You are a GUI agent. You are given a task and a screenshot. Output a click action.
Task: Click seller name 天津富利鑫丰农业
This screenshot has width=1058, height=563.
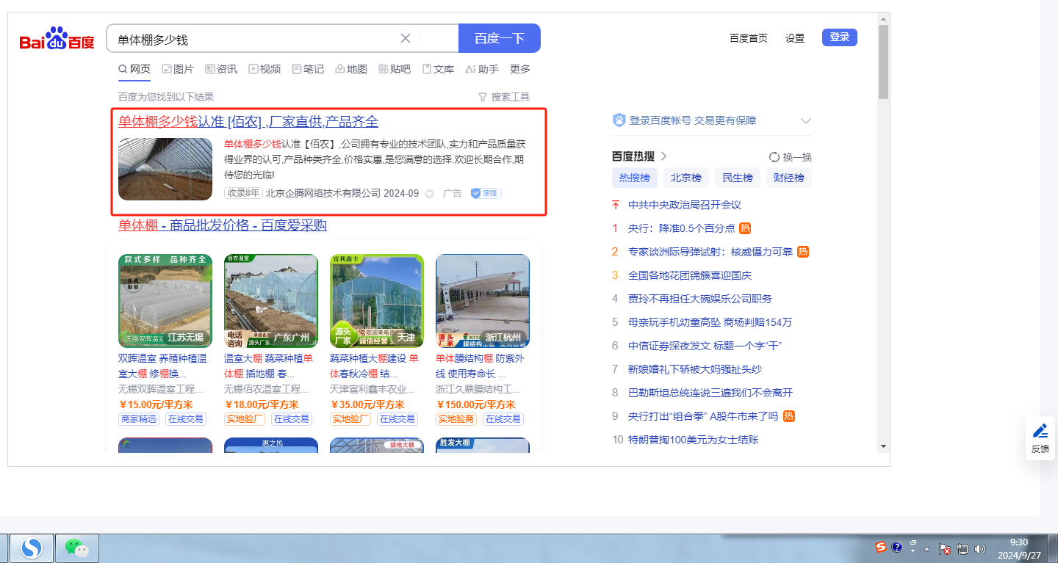point(373,389)
